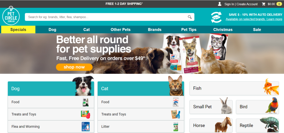The width and height of the screenshot is (284, 133).
Task: Click the Pet Circle logo
Action: [11, 16]
